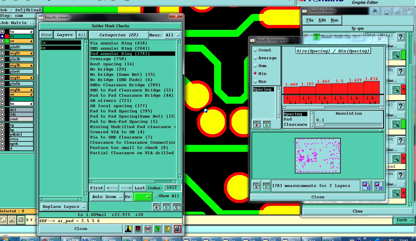
Task: Click the All layers button
Action: [82, 35]
